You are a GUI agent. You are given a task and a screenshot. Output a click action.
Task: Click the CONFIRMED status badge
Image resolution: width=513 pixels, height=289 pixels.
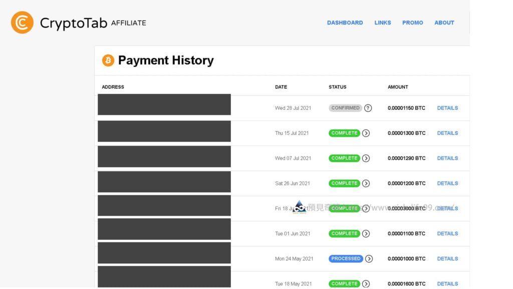346,108
